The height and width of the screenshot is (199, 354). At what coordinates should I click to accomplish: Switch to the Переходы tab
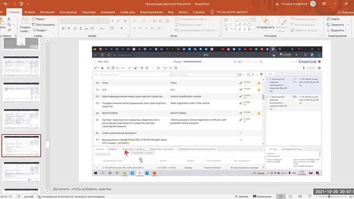point(88,12)
